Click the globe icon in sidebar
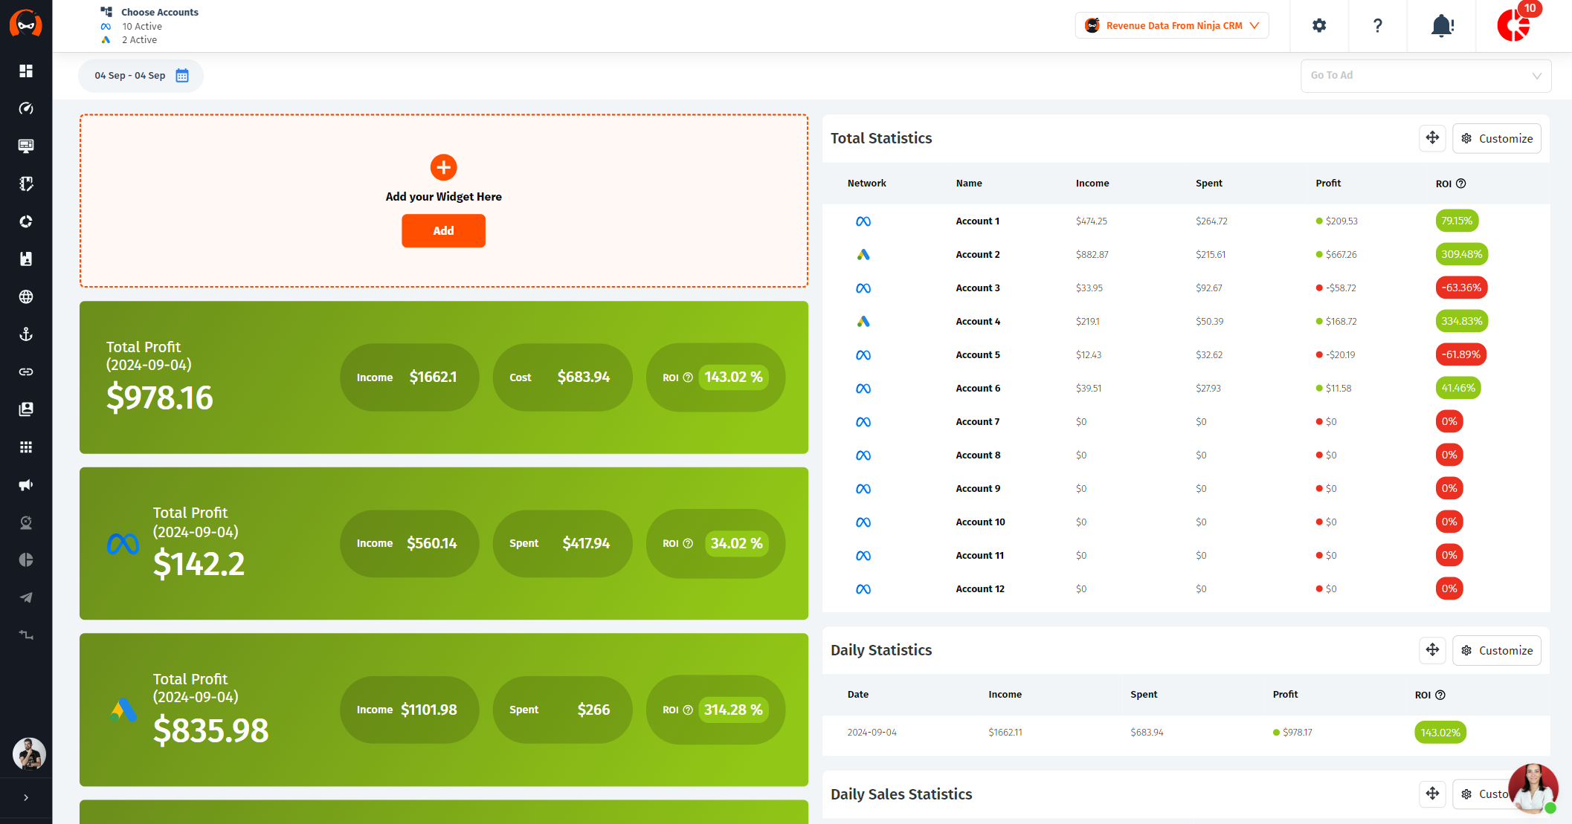The height and width of the screenshot is (824, 1572). tap(26, 296)
